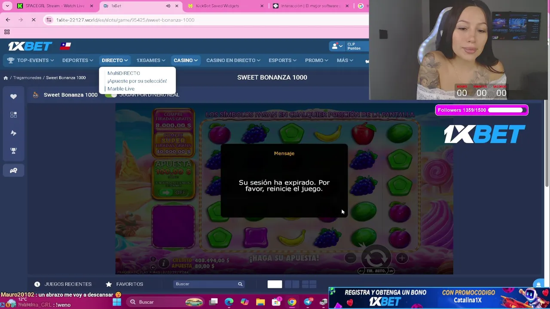Viewport: 550px width, 309px height.
Task: Increase the bet with the plus button
Action: [402, 258]
